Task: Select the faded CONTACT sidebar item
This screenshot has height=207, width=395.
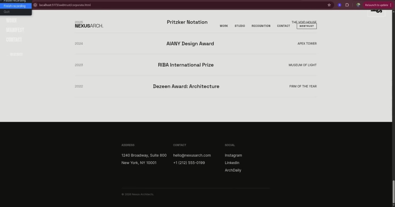Action: [x=14, y=40]
